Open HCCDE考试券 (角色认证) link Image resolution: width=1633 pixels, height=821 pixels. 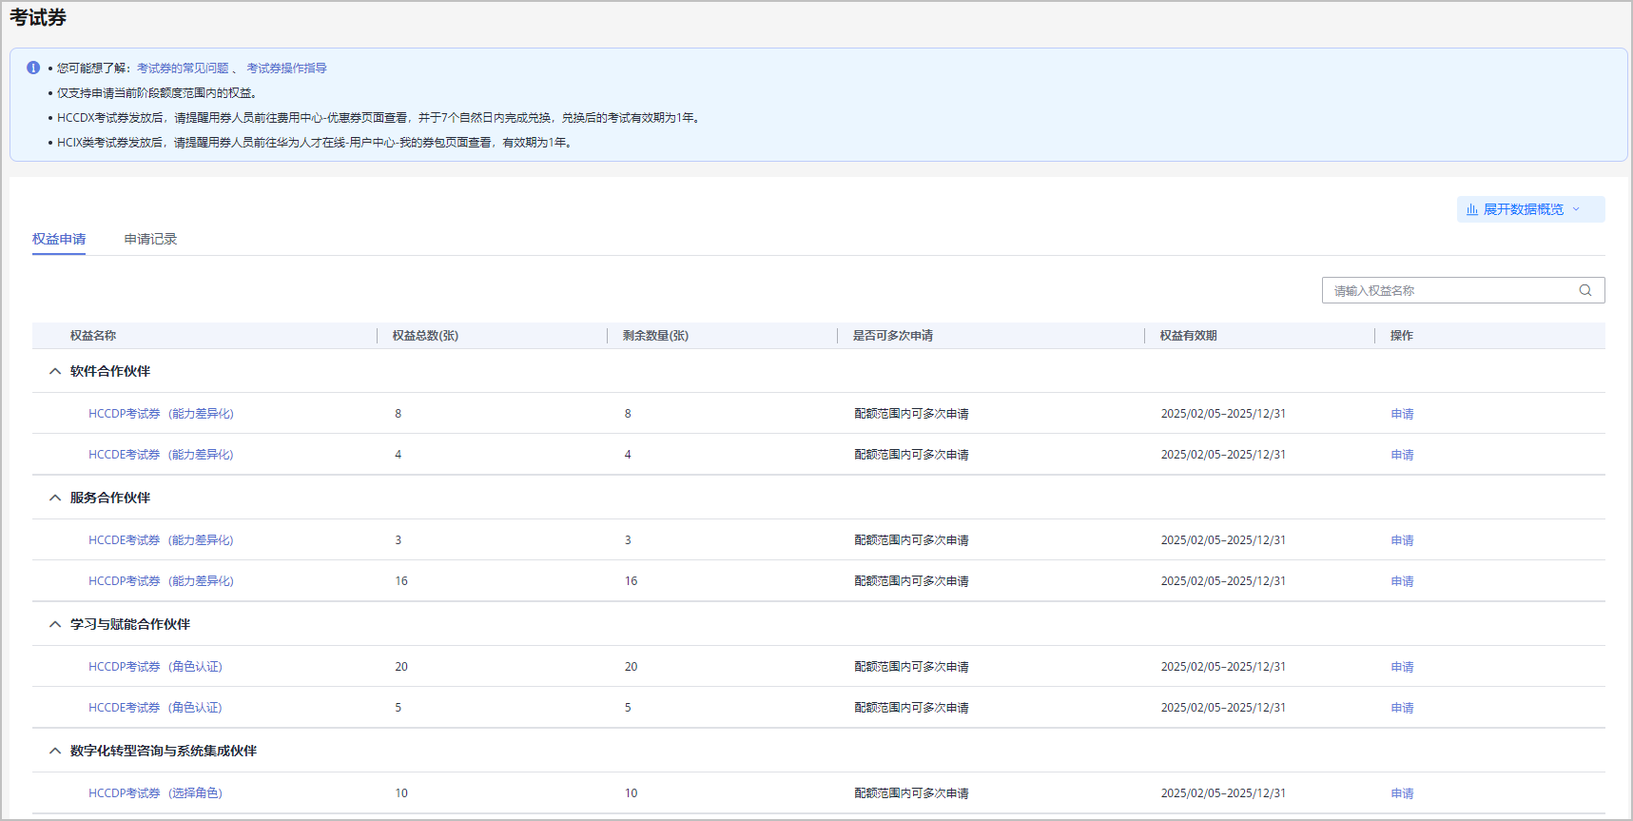click(x=155, y=708)
